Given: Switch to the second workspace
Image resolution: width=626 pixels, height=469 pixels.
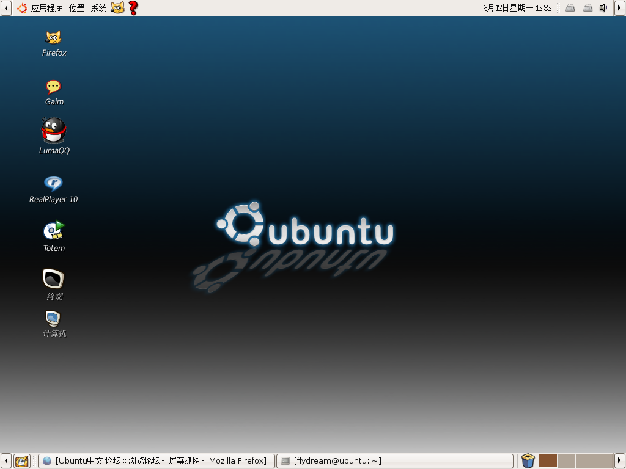Looking at the screenshot, I should pos(566,461).
